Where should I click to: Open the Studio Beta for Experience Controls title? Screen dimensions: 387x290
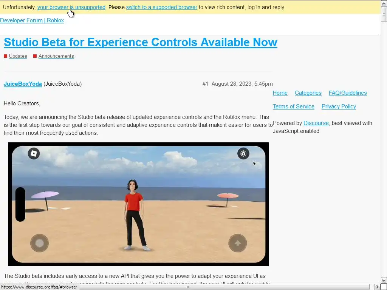pos(141,42)
